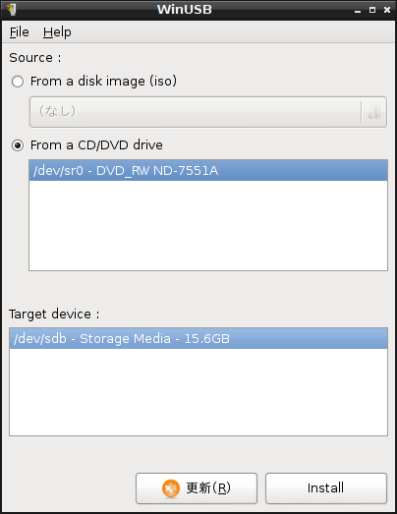Close the WinUSB window
Screen dimensions: 397x514
tap(387, 10)
